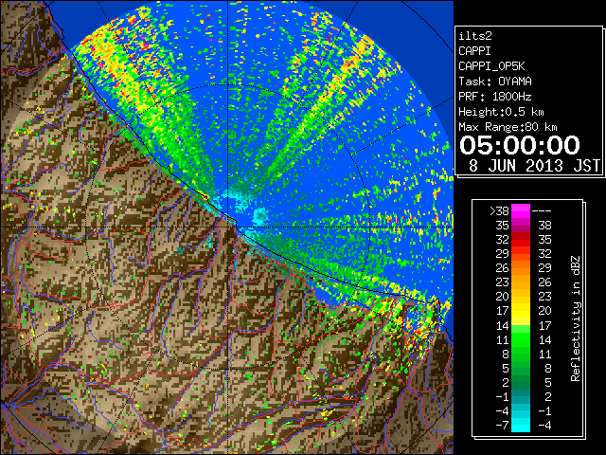Click the '>38' label on the legend

point(499,210)
